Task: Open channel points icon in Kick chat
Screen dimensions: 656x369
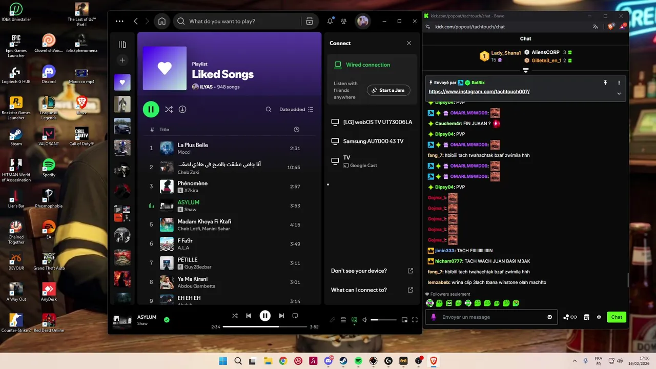Action: coord(570,317)
